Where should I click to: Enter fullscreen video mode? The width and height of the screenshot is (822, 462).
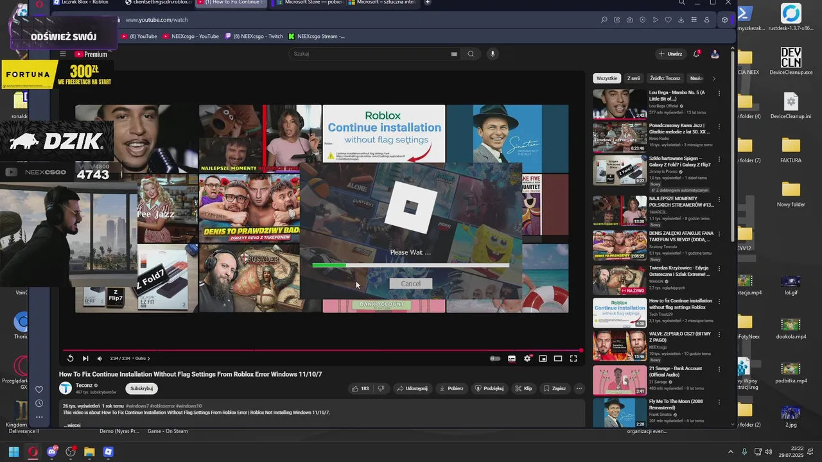(x=573, y=359)
